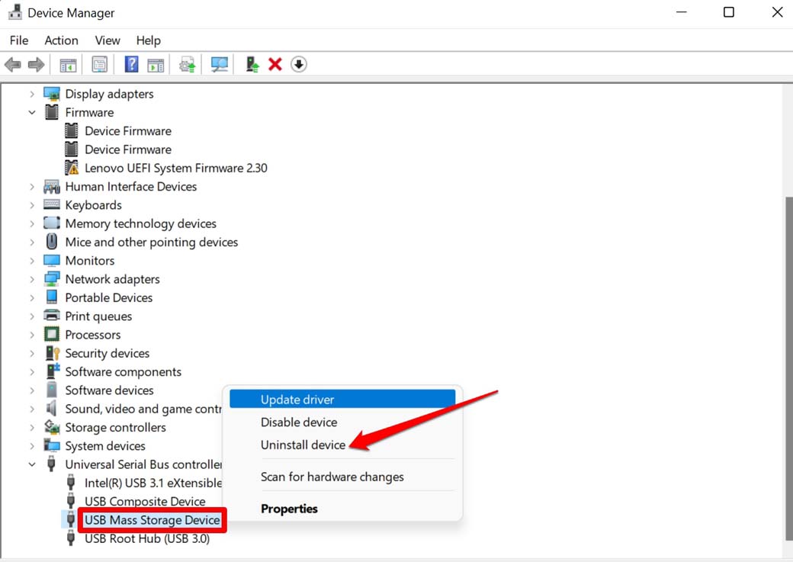Screen dimensions: 793x562
Task: Click the vertical scrollbar thumb
Action: point(788,366)
